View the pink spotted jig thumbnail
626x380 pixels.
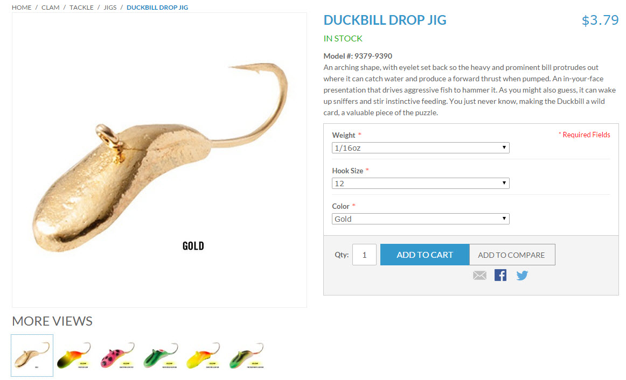pyautogui.click(x=117, y=355)
